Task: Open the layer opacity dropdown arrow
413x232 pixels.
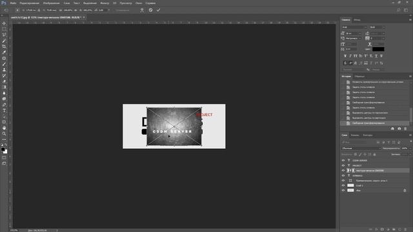Action: pyautogui.click(x=410, y=148)
